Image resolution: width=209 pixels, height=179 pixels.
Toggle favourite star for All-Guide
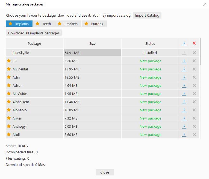point(9,93)
